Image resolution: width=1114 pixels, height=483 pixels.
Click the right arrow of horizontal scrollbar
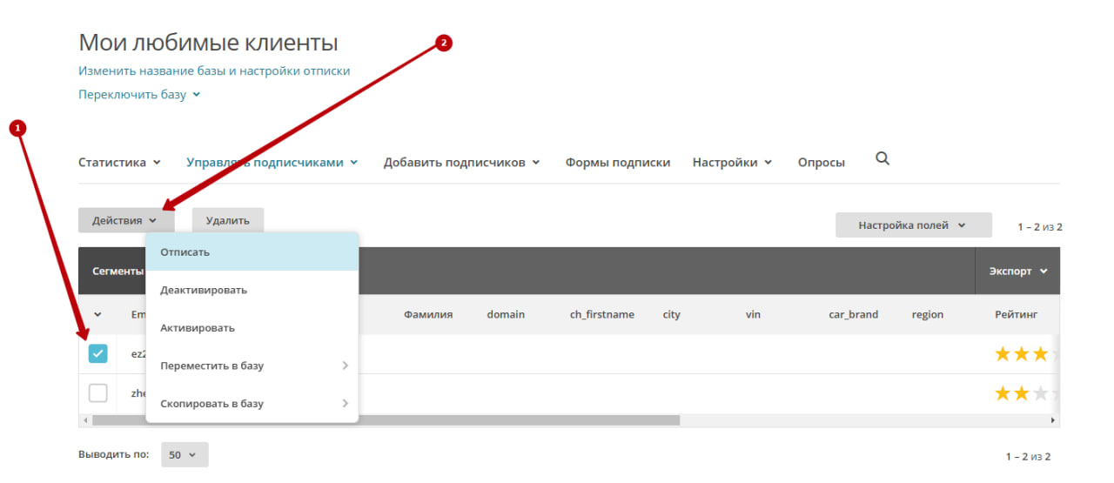pos(1054,420)
